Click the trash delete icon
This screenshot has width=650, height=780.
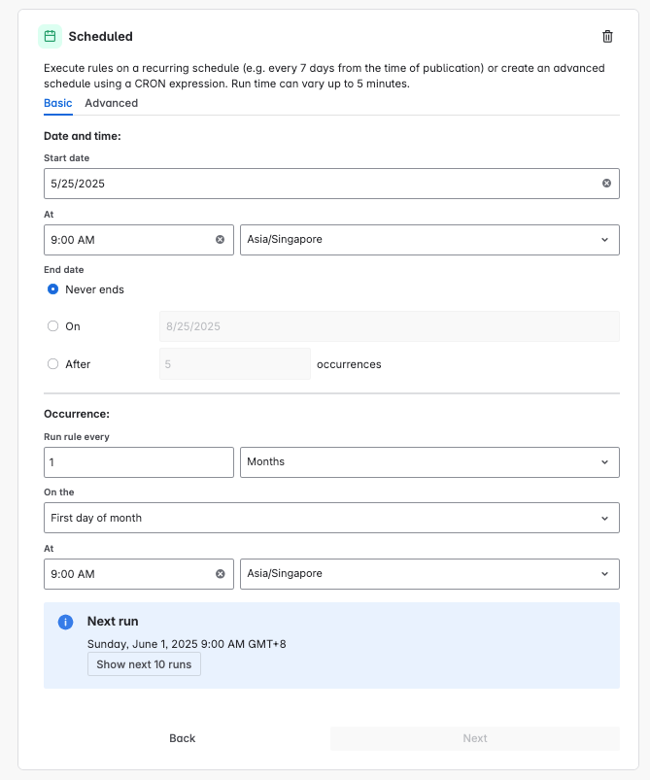click(x=608, y=37)
